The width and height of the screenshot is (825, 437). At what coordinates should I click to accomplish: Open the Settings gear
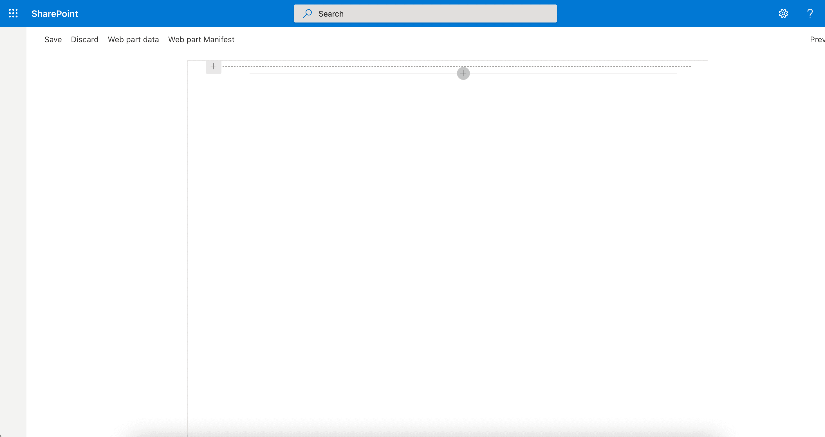point(783,13)
